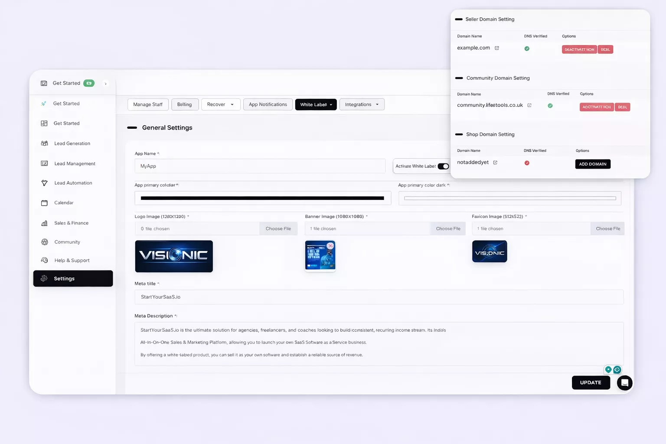This screenshot has width=666, height=444.
Task: Pick the App primary color swatch
Action: click(262, 198)
